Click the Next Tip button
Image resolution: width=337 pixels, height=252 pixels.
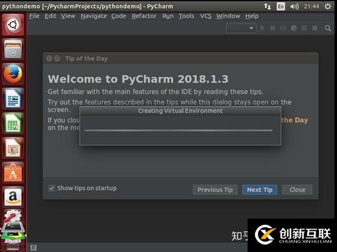click(260, 190)
